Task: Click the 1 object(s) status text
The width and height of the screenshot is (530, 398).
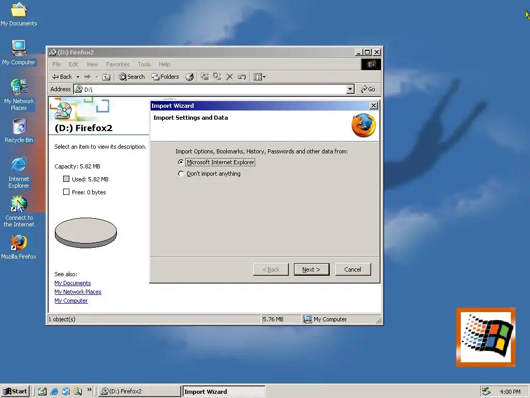Action: (62, 319)
